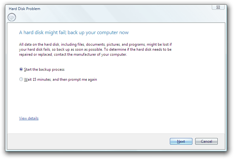Viewport: 234px width, 159px height.
Task: Open the View details link
Action: point(29,118)
